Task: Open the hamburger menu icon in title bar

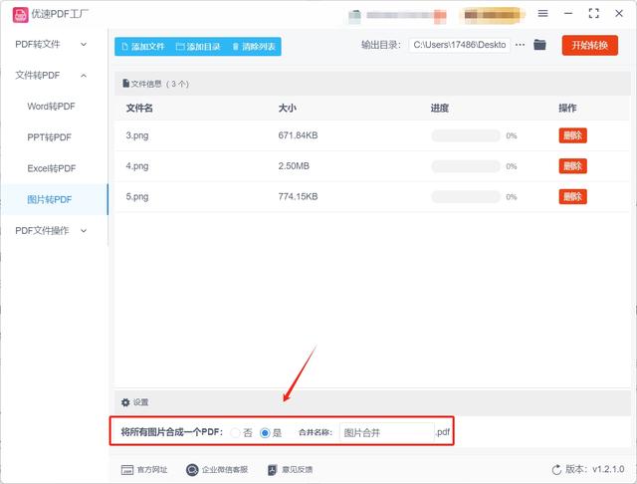Action: (x=542, y=13)
